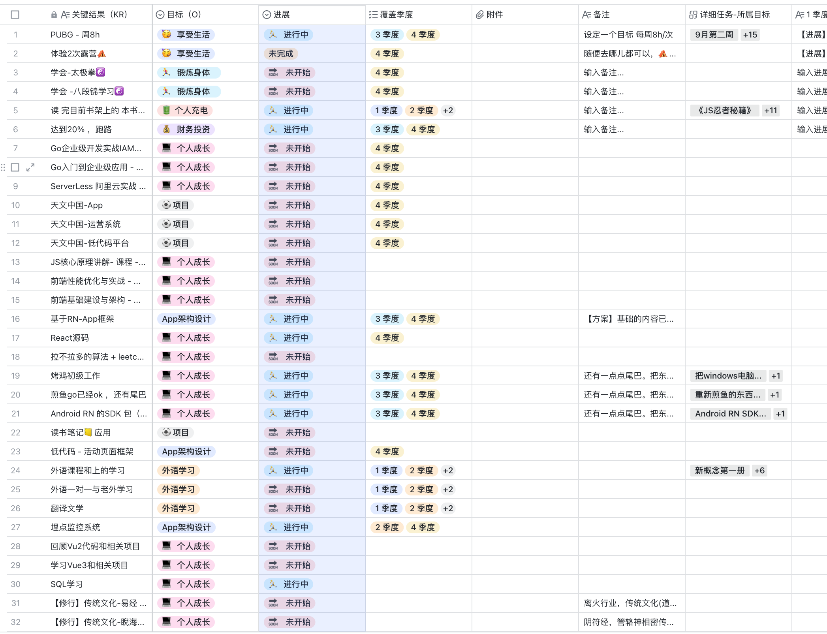The width and height of the screenshot is (827, 634).
Task: Click the 详细任务-所属目标 link field icon
Action: [693, 15]
